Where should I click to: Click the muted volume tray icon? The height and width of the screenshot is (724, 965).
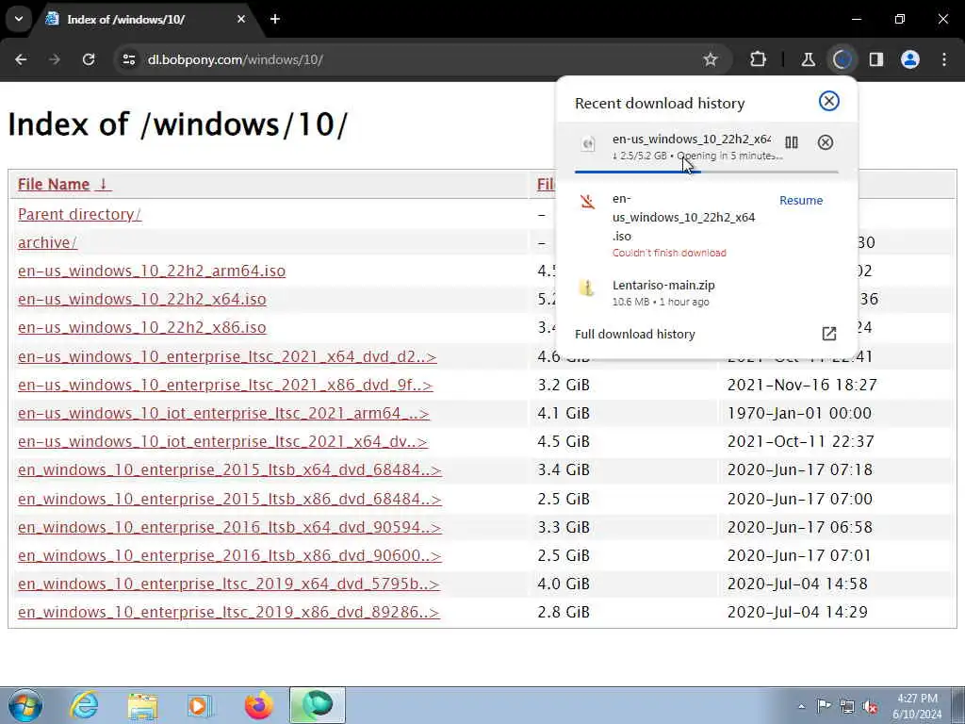point(870,706)
